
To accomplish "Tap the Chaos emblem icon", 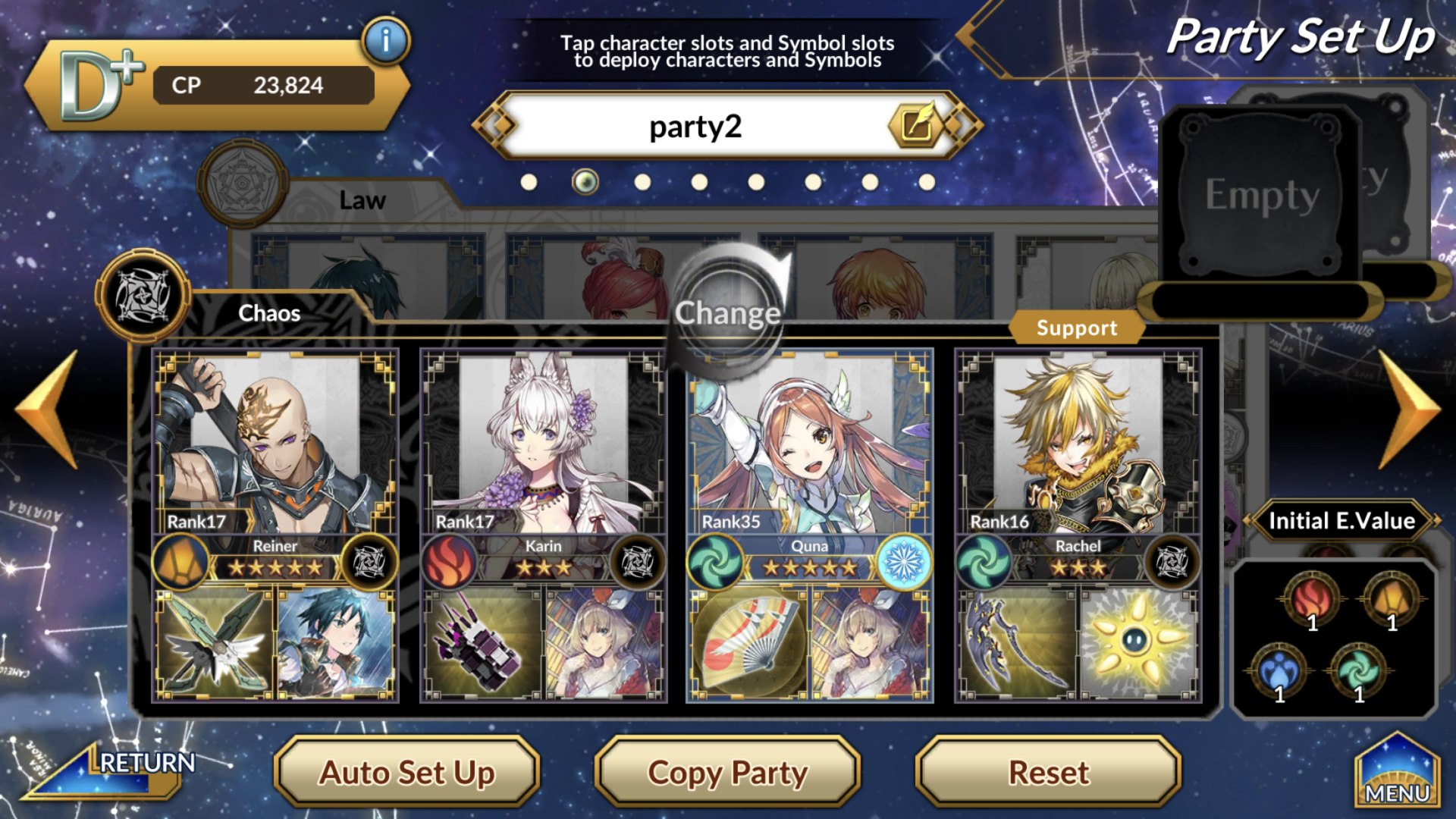I will coord(143,296).
